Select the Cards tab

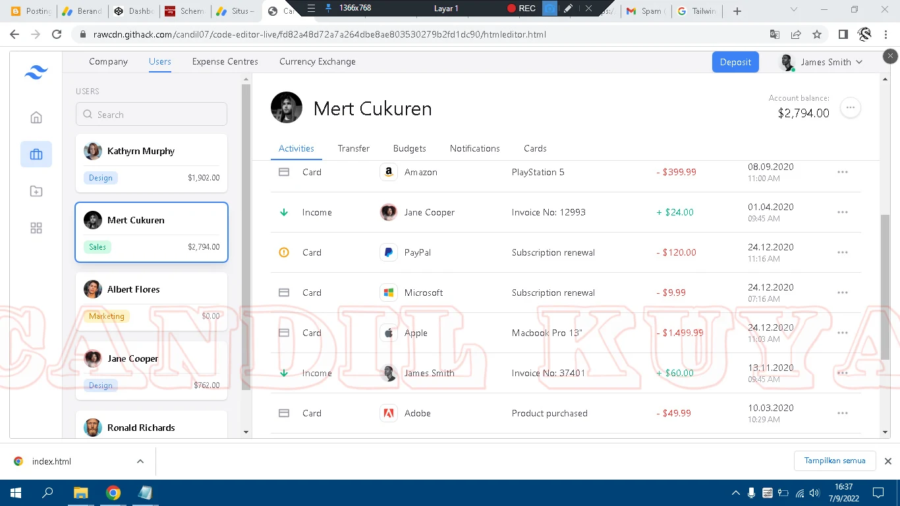pos(535,148)
